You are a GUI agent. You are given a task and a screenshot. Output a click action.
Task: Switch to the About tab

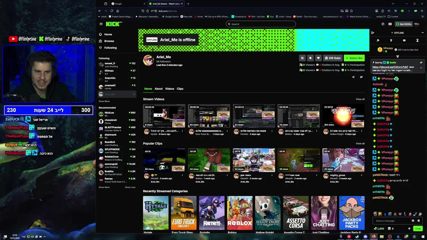[158, 89]
